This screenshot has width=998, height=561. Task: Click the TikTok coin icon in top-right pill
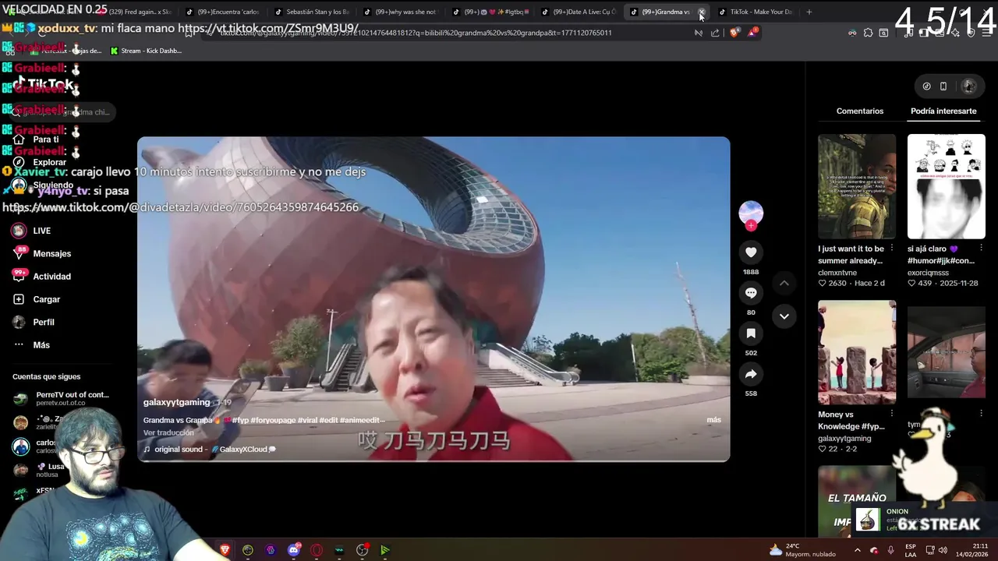coord(926,86)
